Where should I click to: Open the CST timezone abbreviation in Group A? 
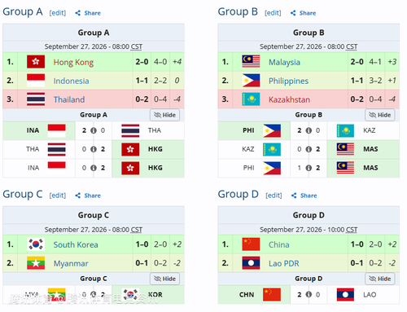[137, 46]
